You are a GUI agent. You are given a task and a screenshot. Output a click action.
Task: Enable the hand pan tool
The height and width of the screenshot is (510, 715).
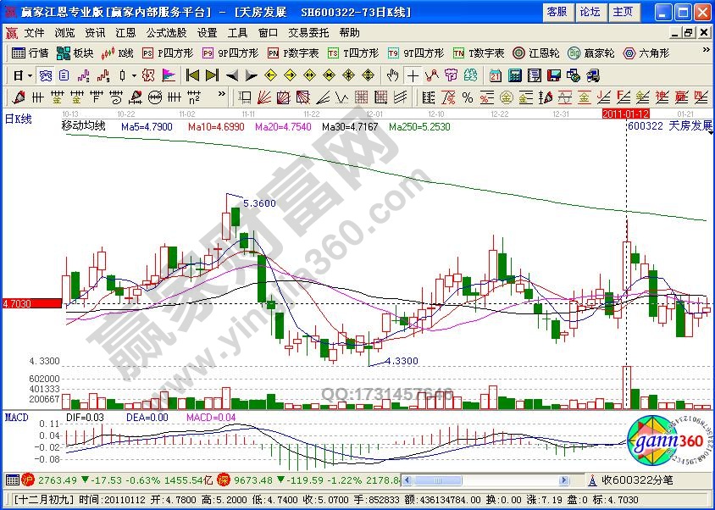point(393,75)
